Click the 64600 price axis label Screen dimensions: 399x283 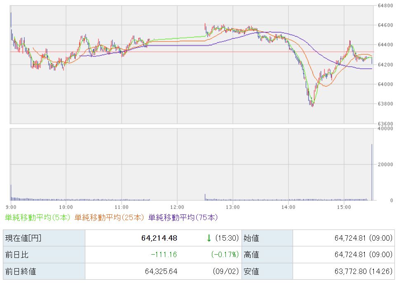385,25
